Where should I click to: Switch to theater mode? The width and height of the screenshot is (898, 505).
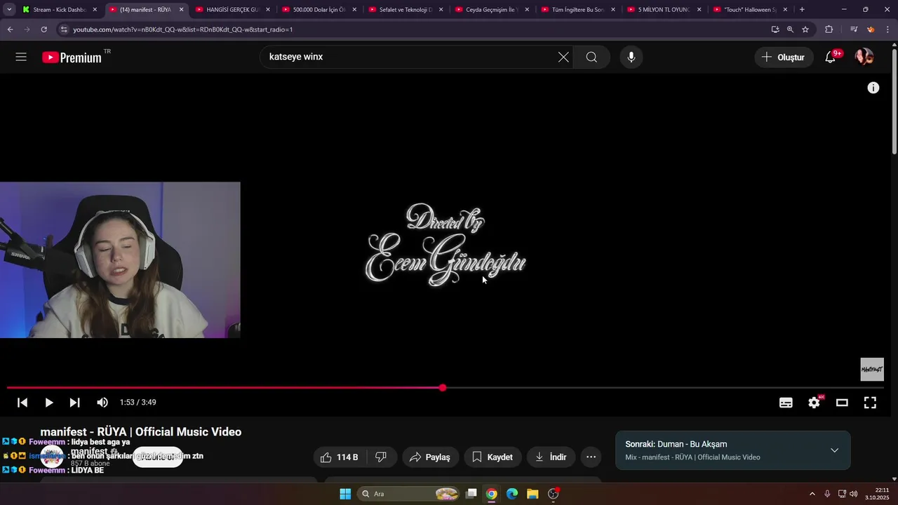(842, 403)
